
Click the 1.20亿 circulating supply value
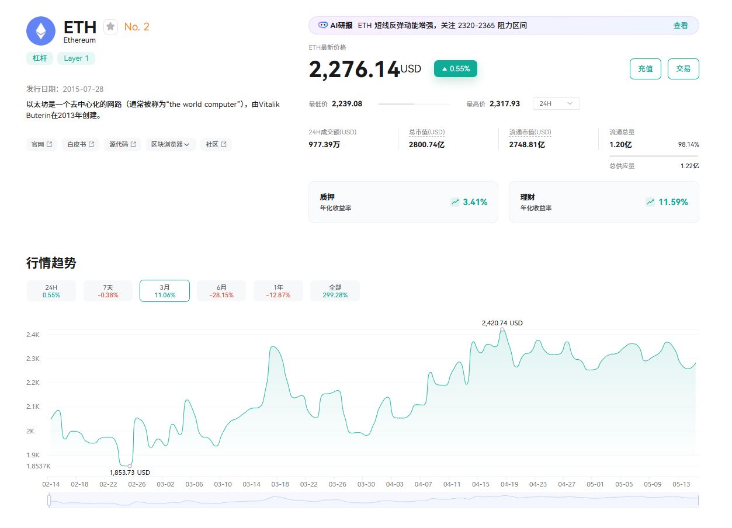[x=620, y=144]
